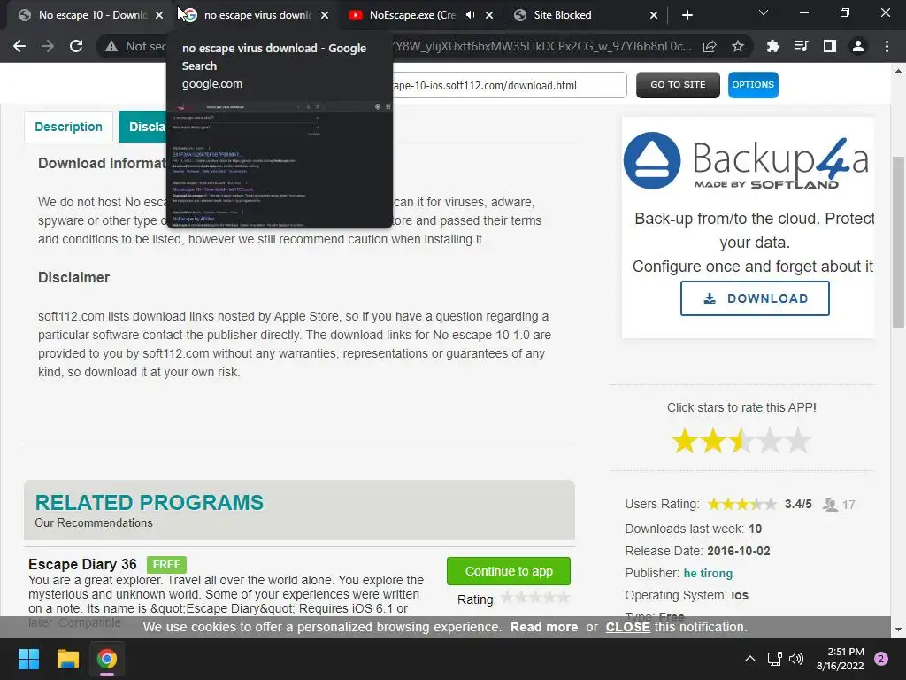Click the 'Release Date: 2016-10-02' text
The width and height of the screenshot is (906, 680).
tap(697, 551)
